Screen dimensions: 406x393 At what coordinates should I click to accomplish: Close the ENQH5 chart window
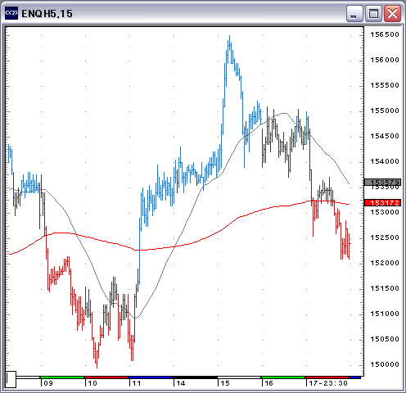click(392, 14)
